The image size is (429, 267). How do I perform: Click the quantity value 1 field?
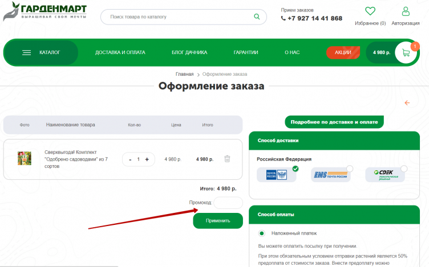(x=139, y=159)
